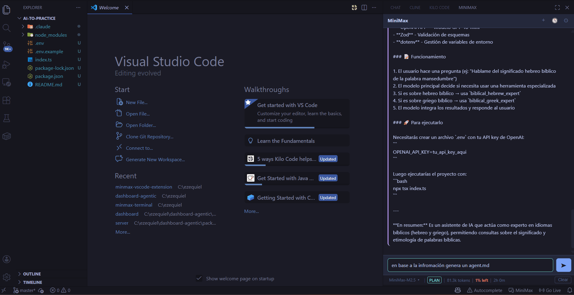This screenshot has height=295, width=574.
Task: Click New File... link
Action: (x=136, y=103)
